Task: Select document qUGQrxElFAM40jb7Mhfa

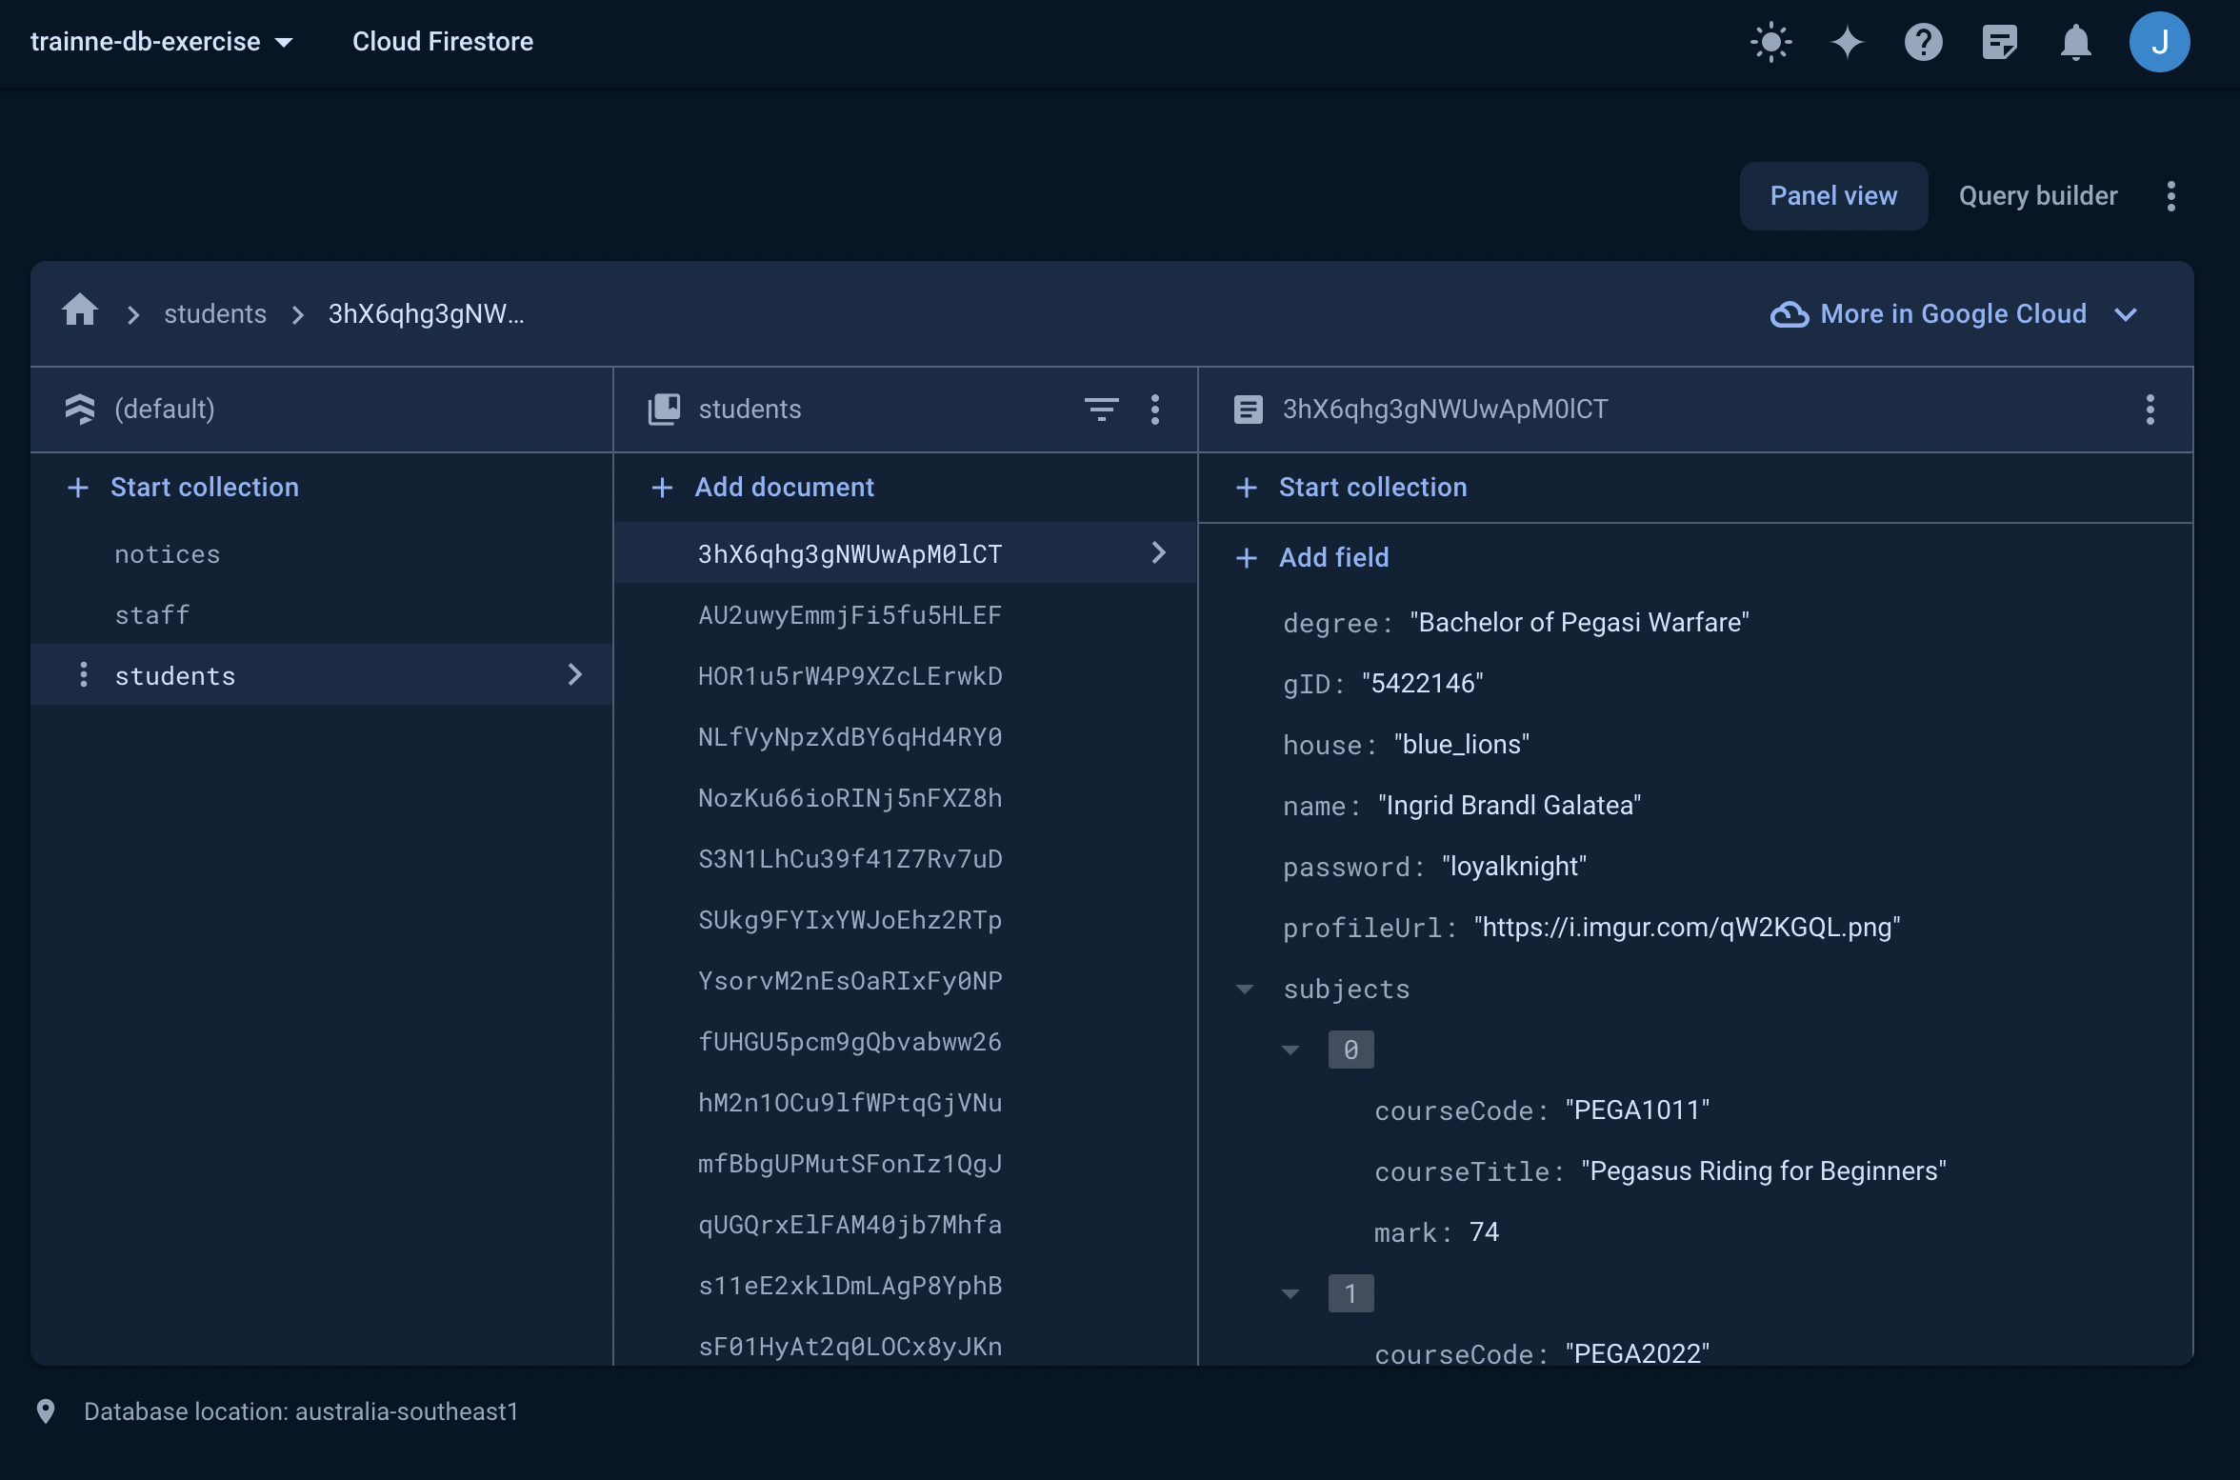Action: (905, 1225)
